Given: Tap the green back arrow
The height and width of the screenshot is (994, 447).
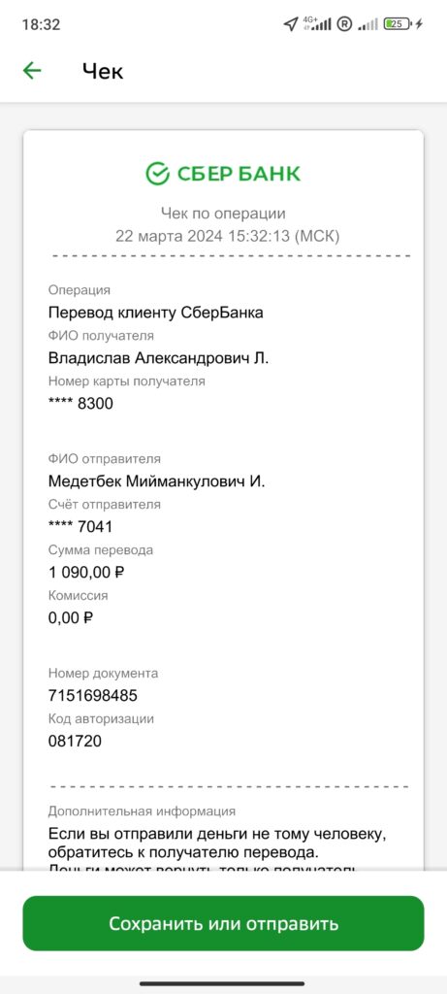Looking at the screenshot, I should pos(32,70).
